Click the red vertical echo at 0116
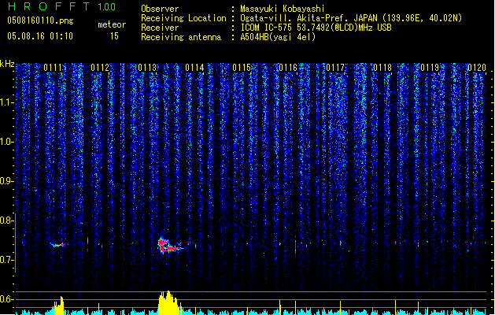Viewport: 495px width, 315px height. click(x=295, y=246)
